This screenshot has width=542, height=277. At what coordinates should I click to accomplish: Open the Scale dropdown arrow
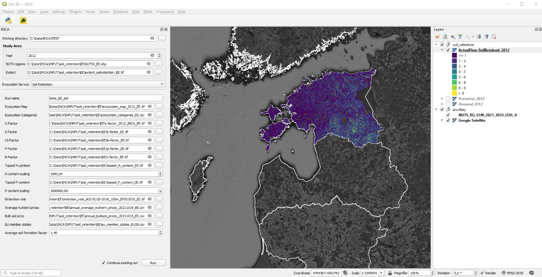tap(381, 273)
